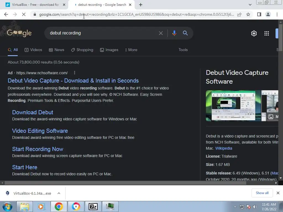Screen dimensions: 283x212
Task: Open the system monitor taskbar icon
Action: click(110, 206)
